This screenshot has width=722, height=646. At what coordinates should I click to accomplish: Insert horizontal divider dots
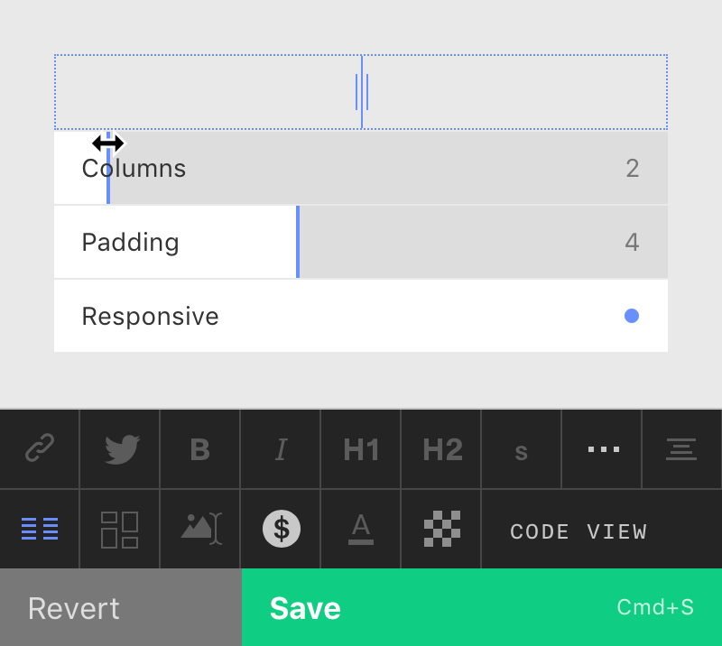click(x=602, y=449)
